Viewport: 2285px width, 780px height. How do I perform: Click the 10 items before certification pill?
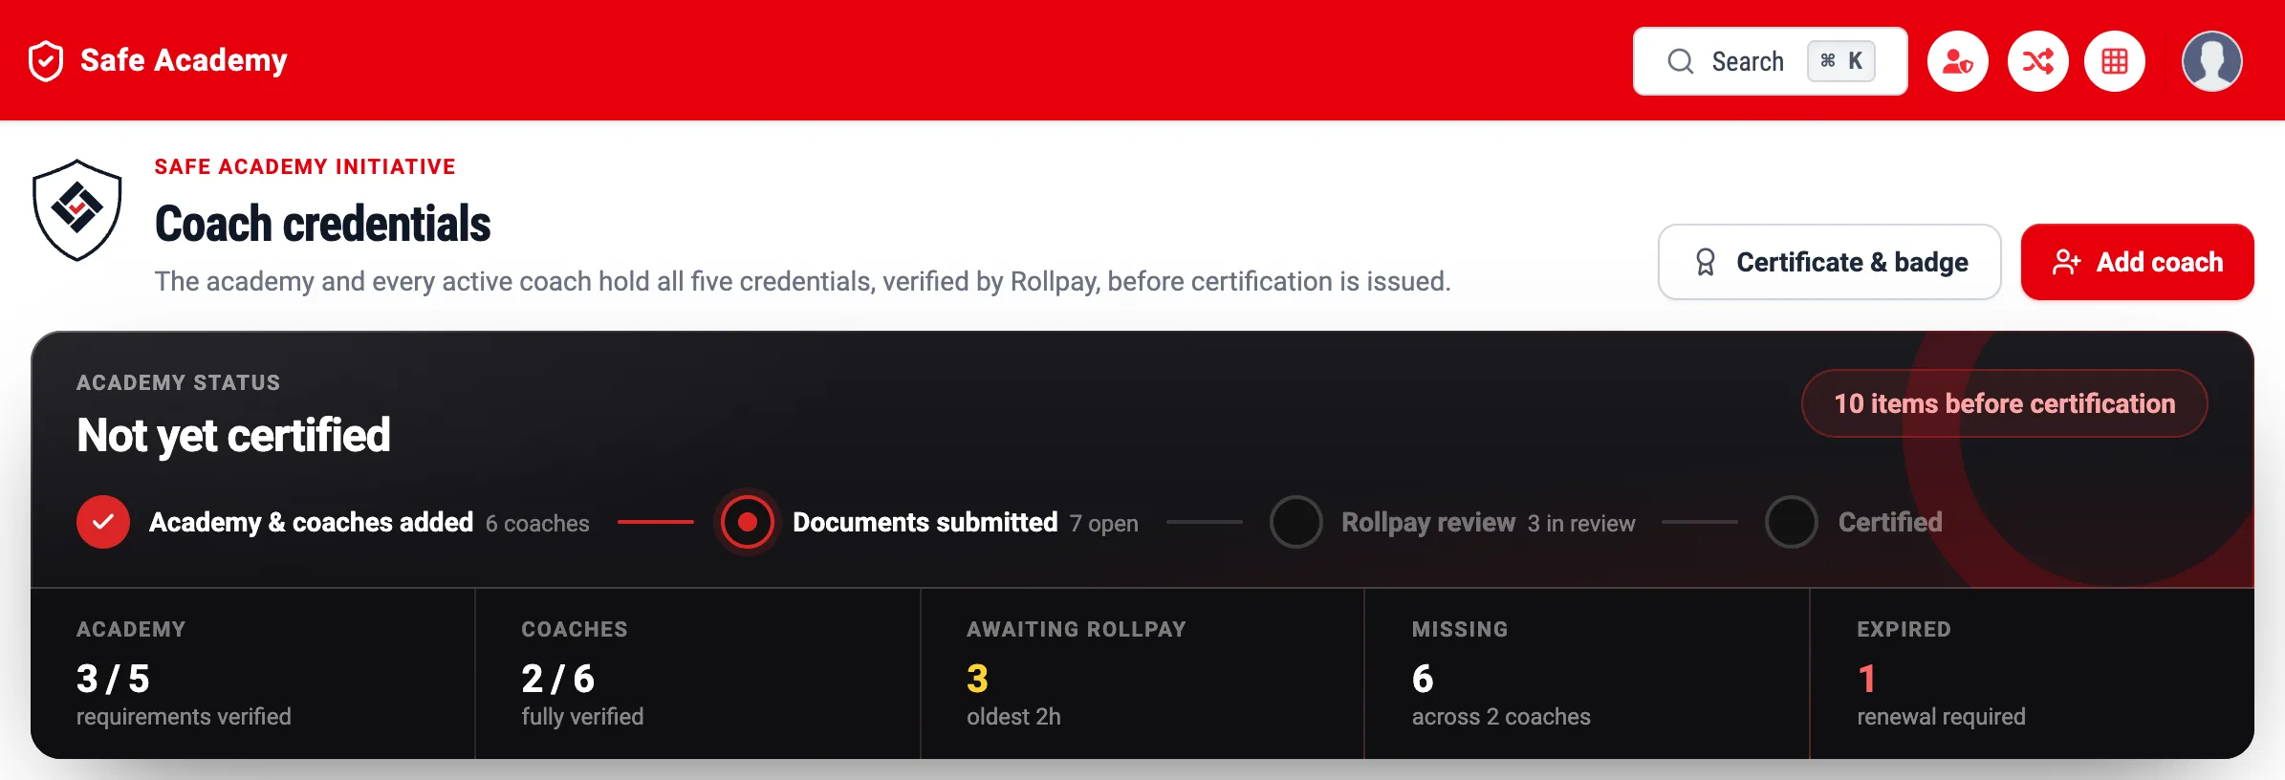click(x=2005, y=403)
